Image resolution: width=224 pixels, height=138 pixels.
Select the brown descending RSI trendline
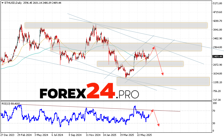click(101, 108)
